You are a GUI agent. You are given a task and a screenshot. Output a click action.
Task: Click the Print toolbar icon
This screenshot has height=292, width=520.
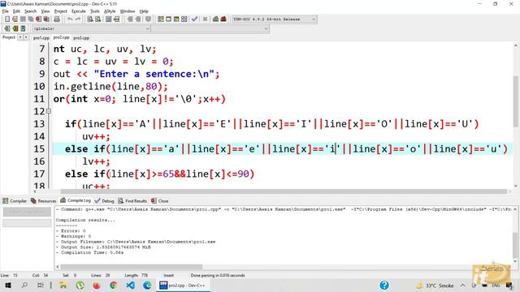57,19
